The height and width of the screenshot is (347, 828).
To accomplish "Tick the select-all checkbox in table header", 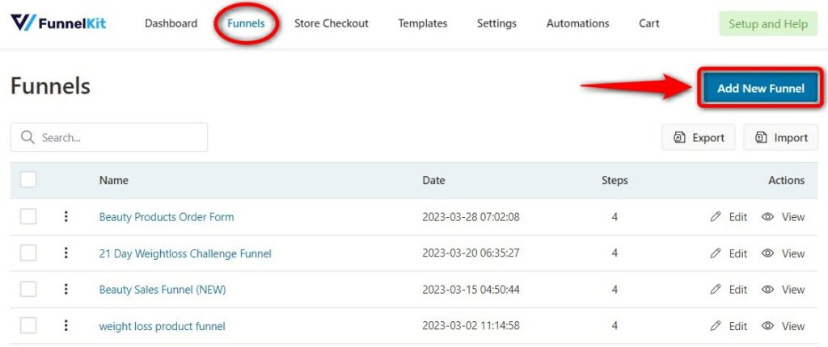I will pos(28,180).
